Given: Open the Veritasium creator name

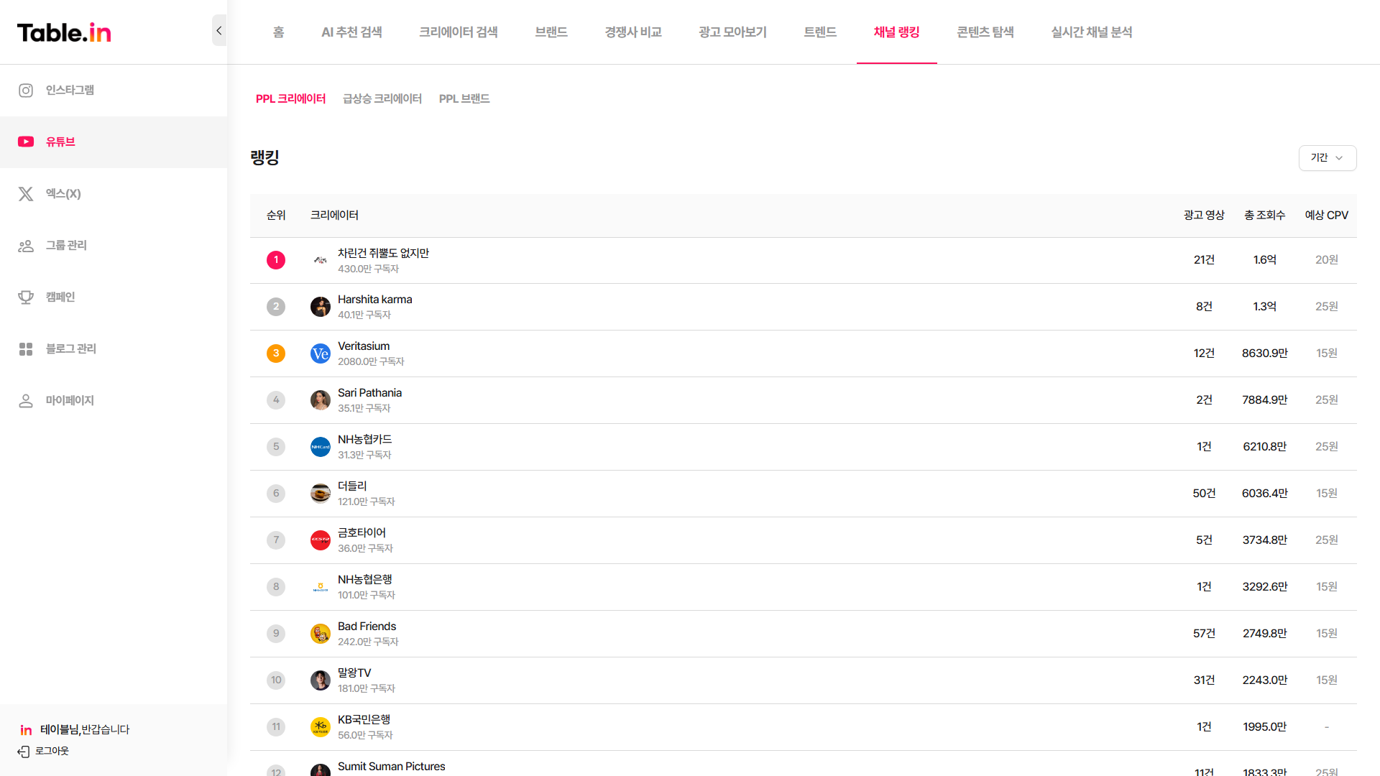Looking at the screenshot, I should (x=364, y=346).
